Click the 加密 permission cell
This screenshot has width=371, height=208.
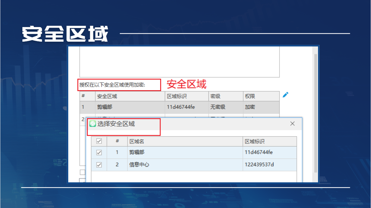250,107
